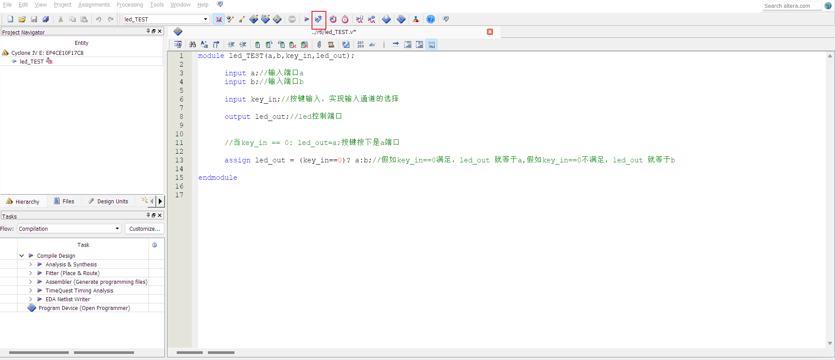Start Compilation with purple play icon
The height and width of the screenshot is (360, 835).
point(306,19)
